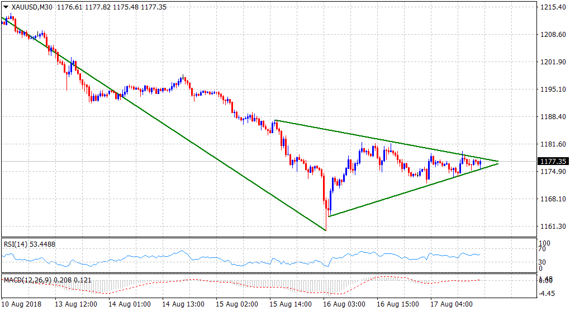Click the 1215.40 price scale label
This screenshot has height=311, width=570.
(x=551, y=7)
